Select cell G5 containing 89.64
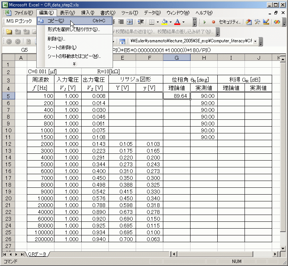Viewport: 288px width, 266px height. click(177, 96)
